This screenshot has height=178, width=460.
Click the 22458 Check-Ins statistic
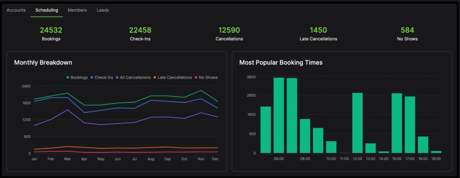[140, 33]
